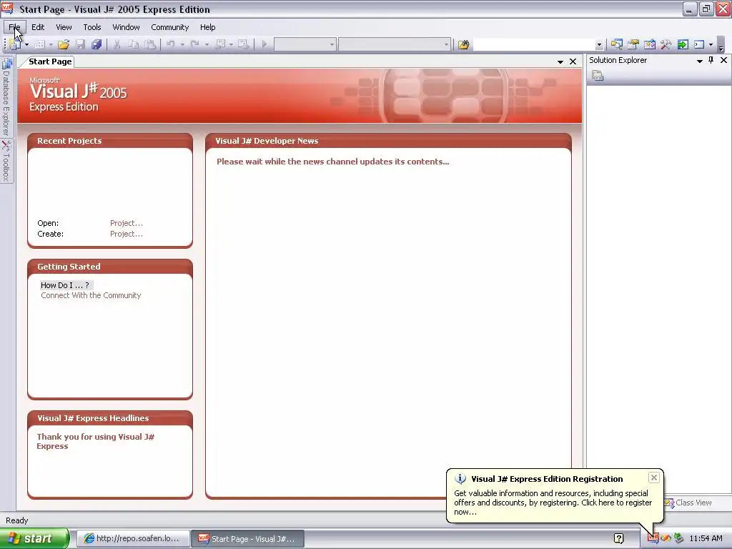The height and width of the screenshot is (549, 732).
Task: Open the New Project button's dropdown arrow
Action: pyautogui.click(x=26, y=44)
